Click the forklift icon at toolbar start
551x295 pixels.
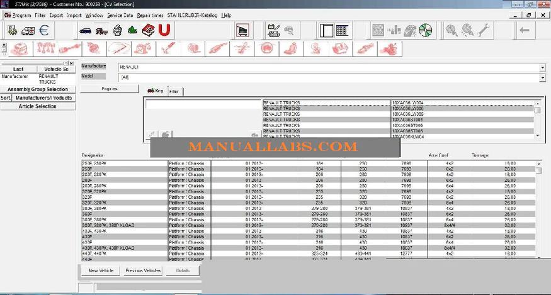click(x=13, y=31)
